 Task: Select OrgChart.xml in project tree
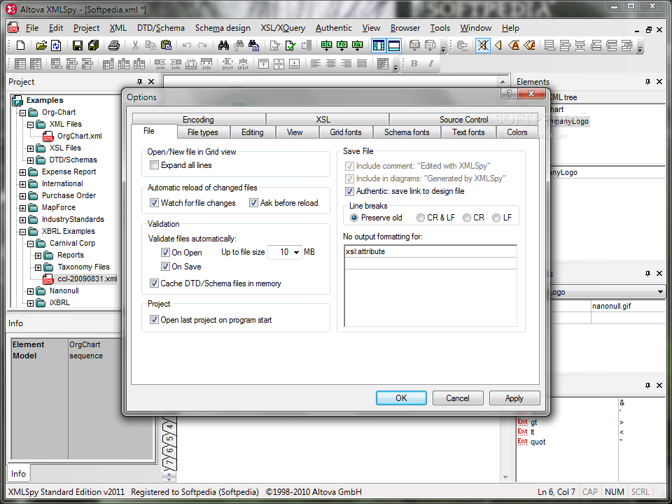tap(80, 136)
